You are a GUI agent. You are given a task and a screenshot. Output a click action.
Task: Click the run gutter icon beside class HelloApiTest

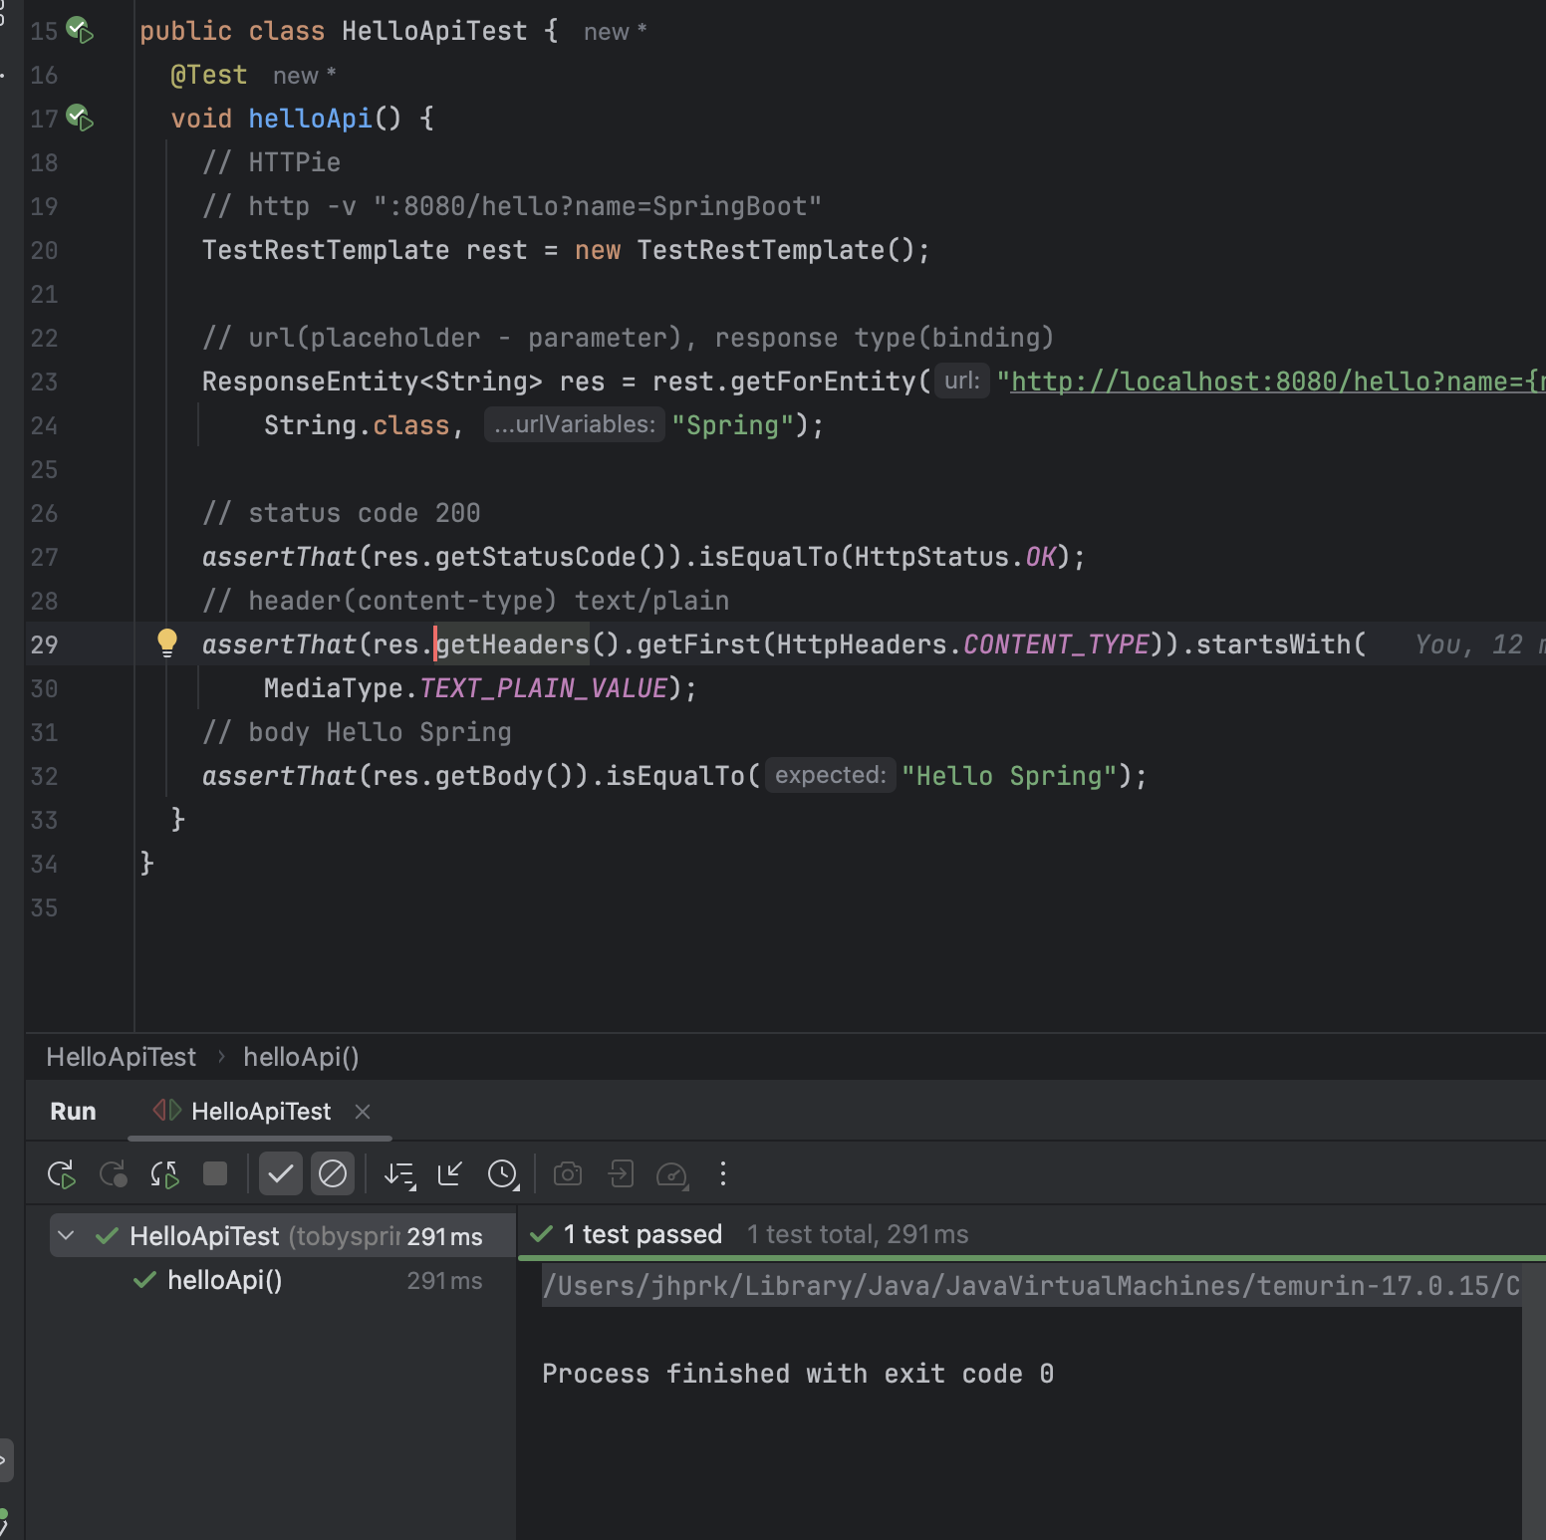80,31
